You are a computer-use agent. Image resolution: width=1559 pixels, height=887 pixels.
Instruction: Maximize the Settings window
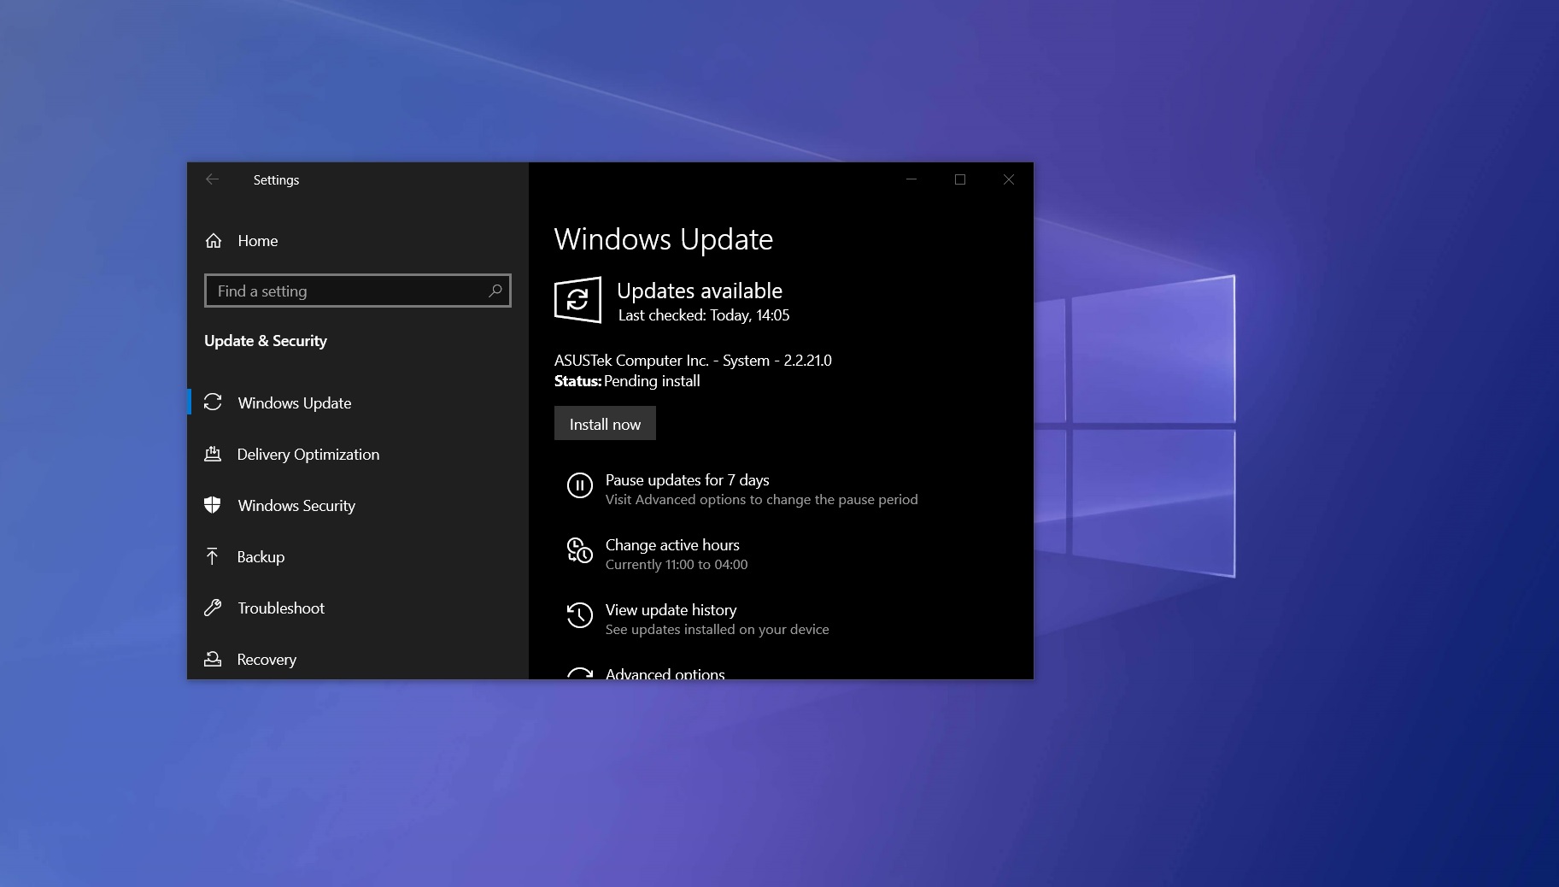coord(960,179)
